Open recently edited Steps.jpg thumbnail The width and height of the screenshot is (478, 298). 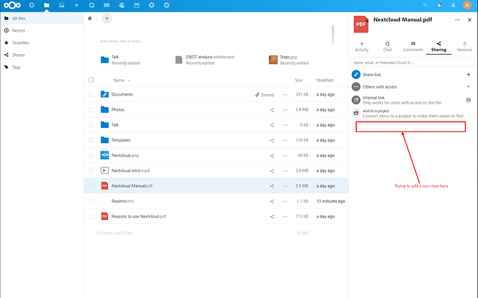click(x=273, y=59)
